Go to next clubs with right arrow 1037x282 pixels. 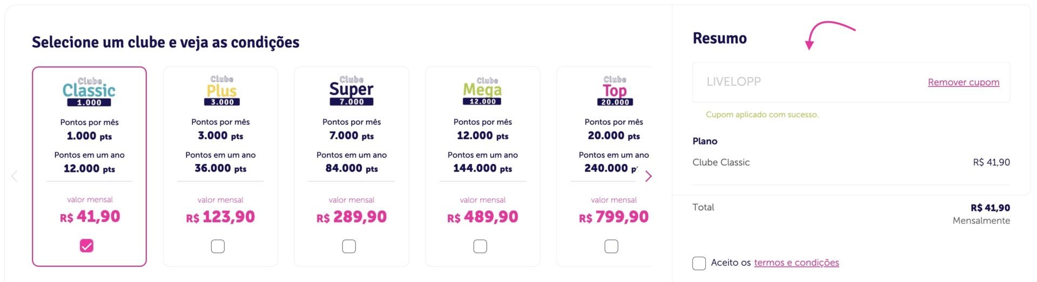tap(649, 176)
